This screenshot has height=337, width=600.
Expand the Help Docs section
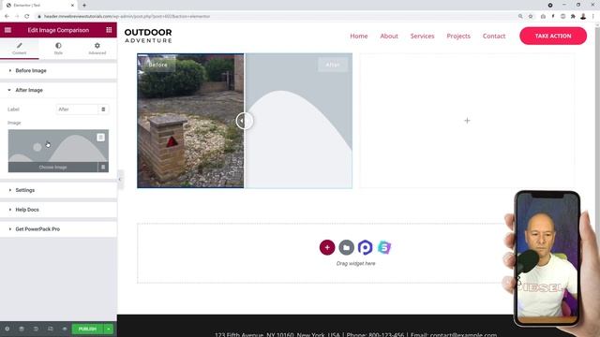58,210
